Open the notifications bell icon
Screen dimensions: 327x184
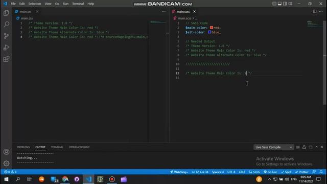click(321, 172)
